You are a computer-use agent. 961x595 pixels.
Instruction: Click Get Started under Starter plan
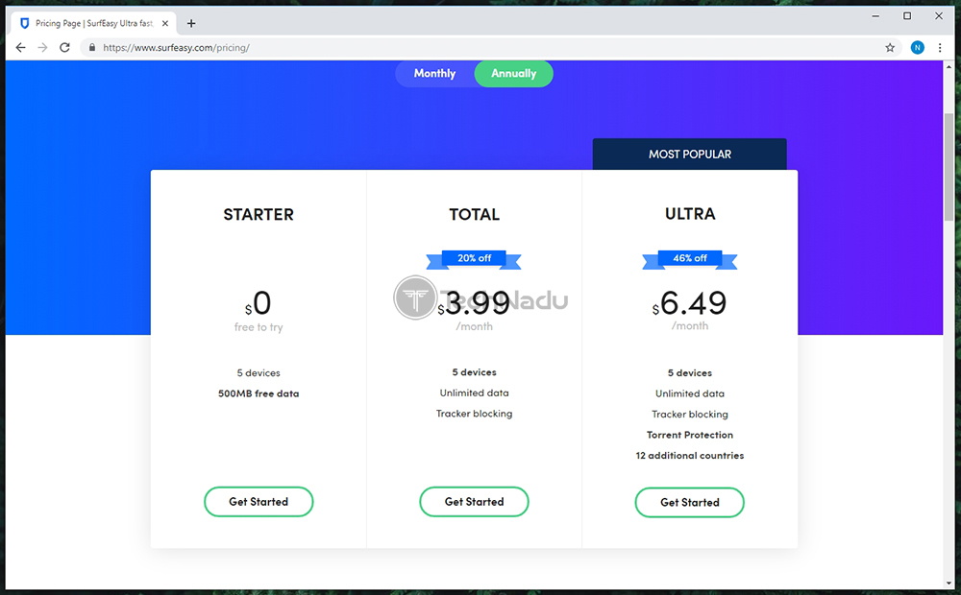tap(259, 502)
